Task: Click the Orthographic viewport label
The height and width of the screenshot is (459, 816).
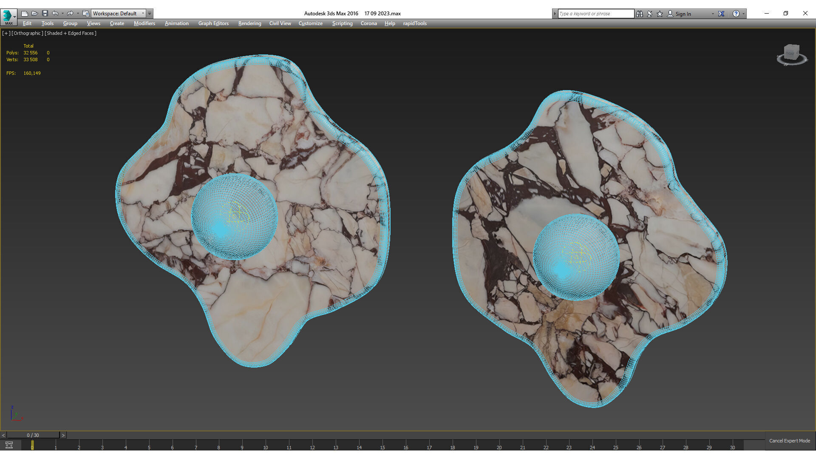Action: 27,33
